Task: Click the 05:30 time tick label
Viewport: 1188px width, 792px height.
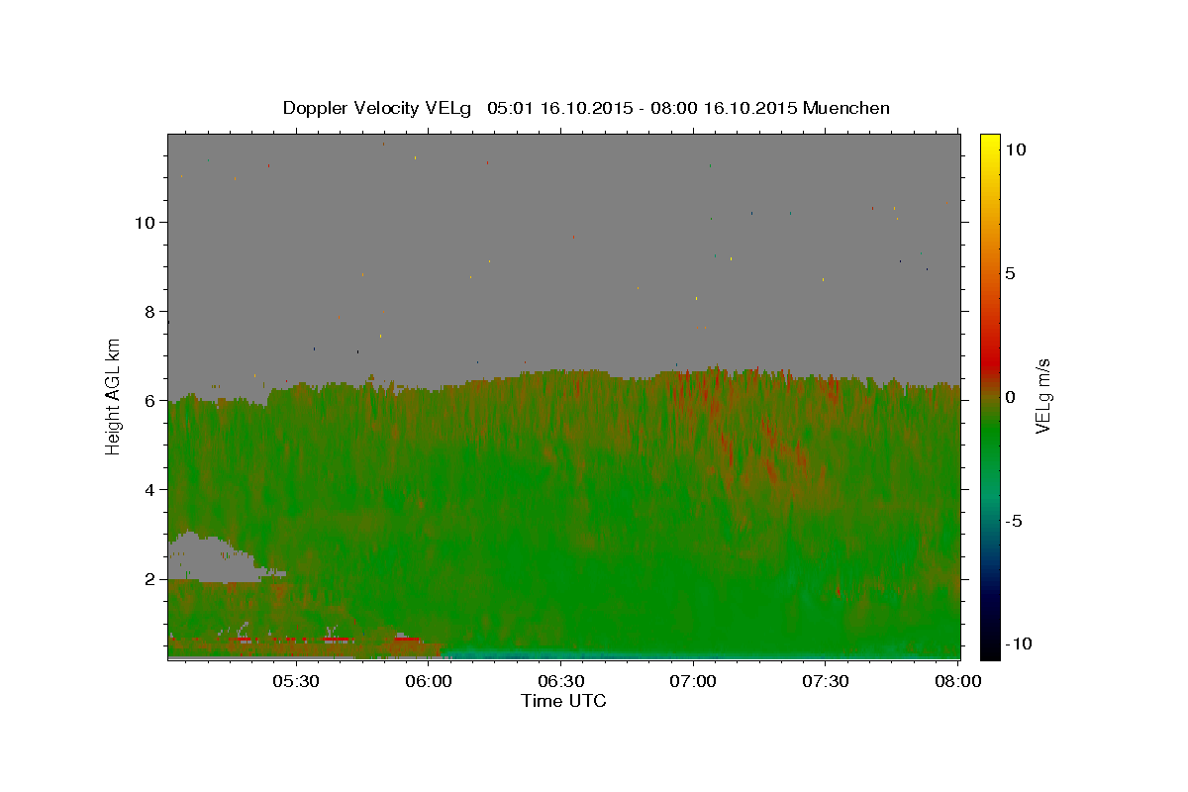Action: tap(295, 681)
